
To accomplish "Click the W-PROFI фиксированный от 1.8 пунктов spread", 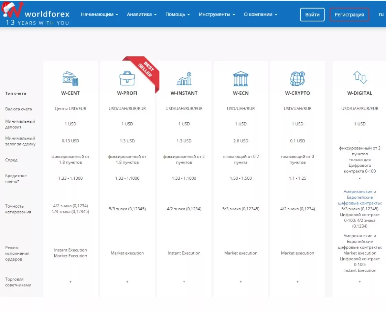I will 127,159.
